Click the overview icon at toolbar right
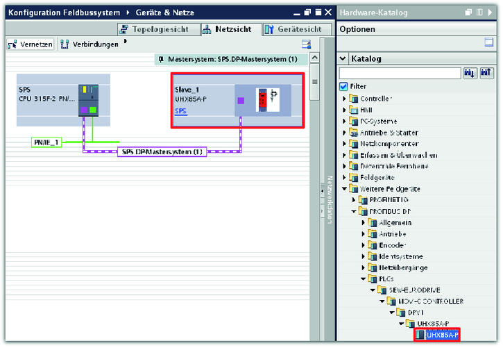Viewport: 503px width, 348px height. pyautogui.click(x=306, y=44)
